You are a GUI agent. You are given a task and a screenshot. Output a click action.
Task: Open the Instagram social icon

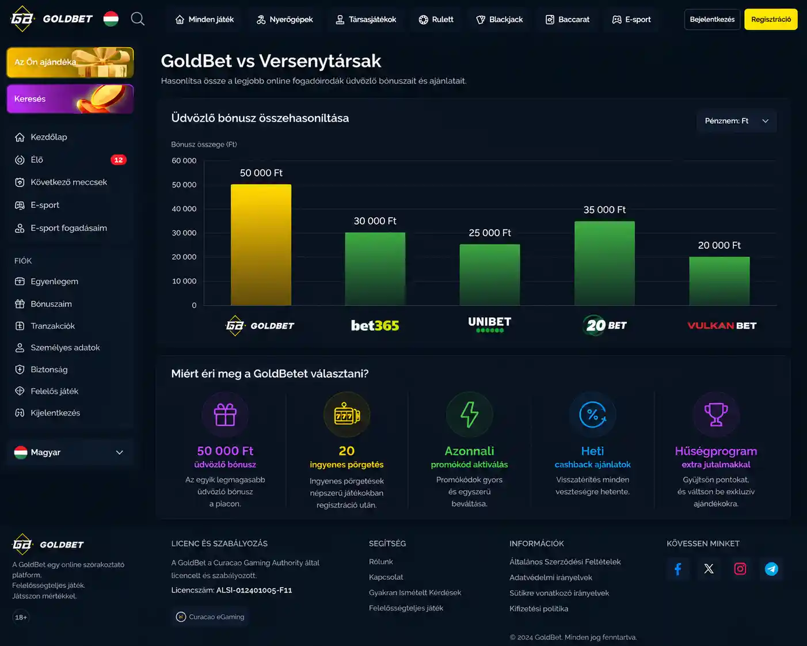[x=740, y=569]
